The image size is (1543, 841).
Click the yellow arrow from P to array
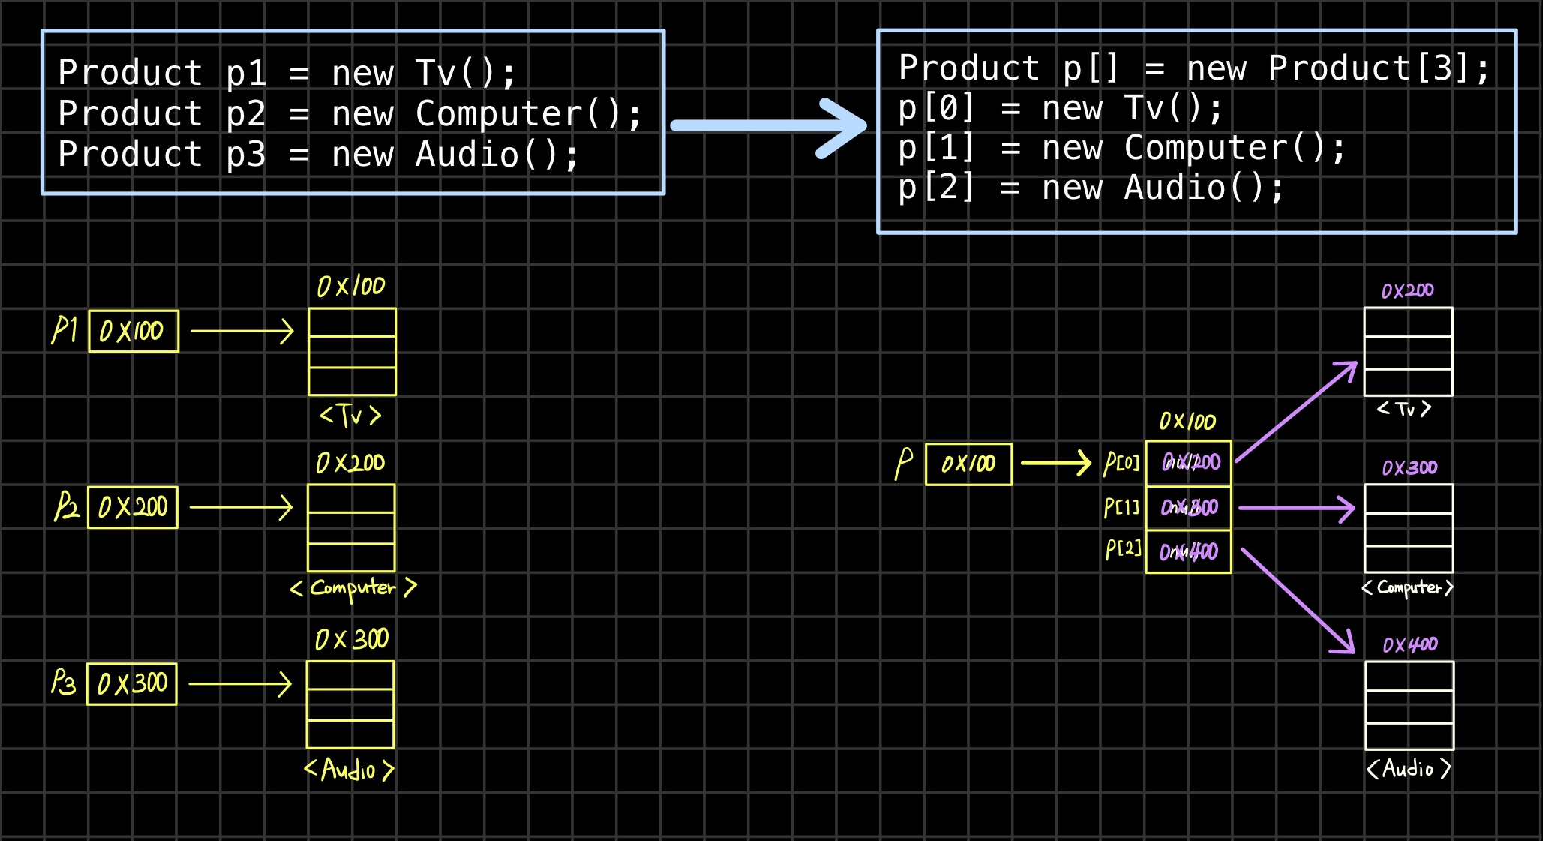tap(1055, 463)
